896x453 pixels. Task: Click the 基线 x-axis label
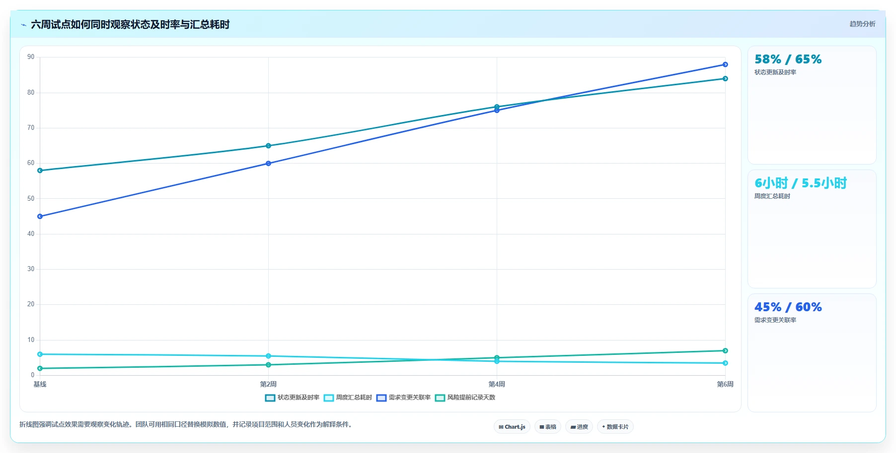(x=40, y=385)
